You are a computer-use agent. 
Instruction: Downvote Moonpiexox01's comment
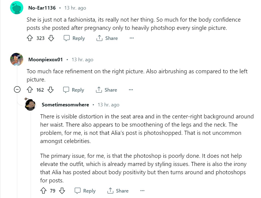tap(51, 90)
